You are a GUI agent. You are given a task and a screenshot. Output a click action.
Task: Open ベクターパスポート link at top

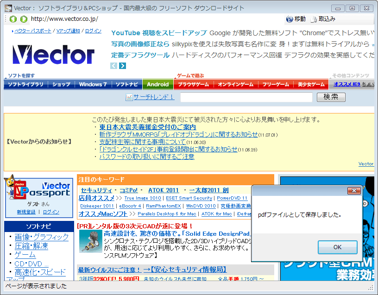(33, 31)
